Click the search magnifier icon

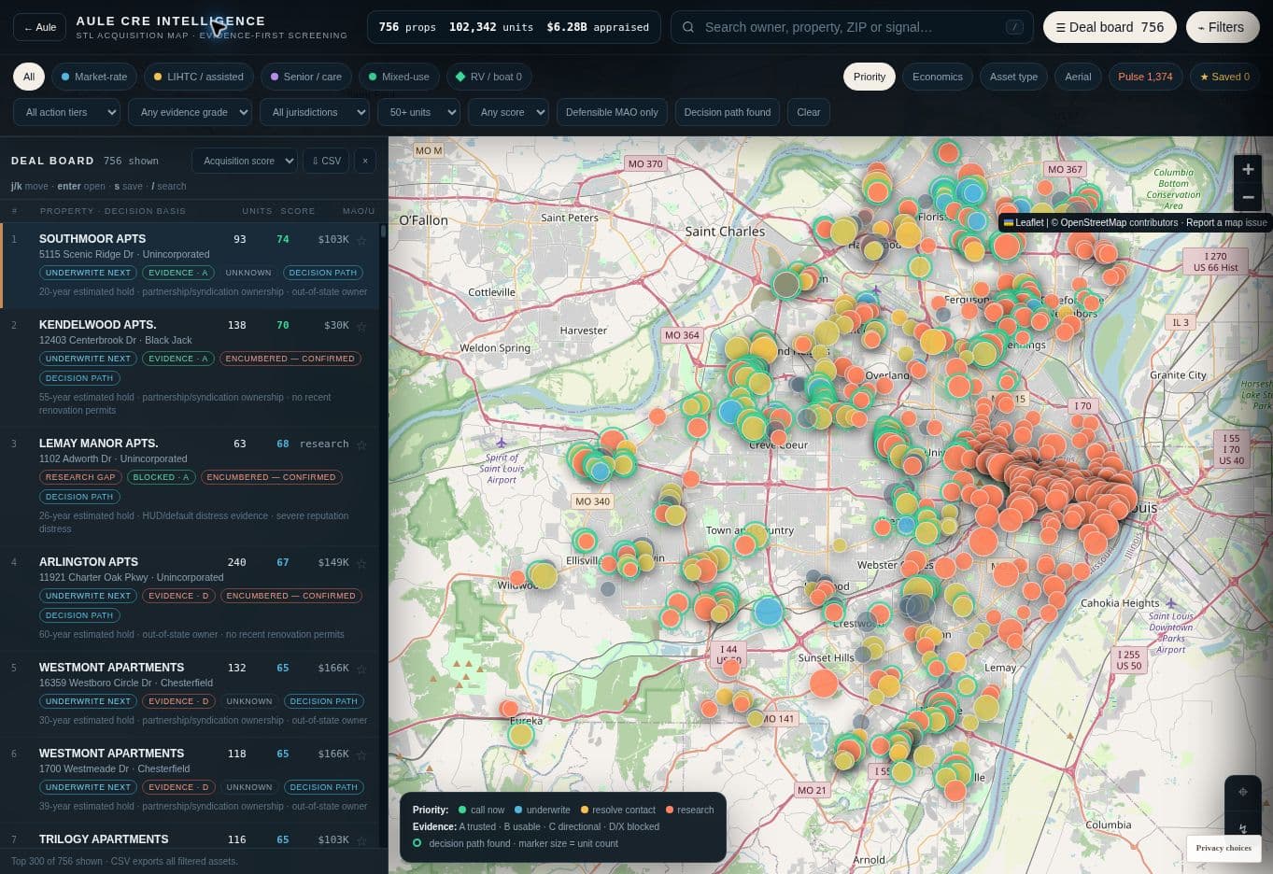pos(688,27)
